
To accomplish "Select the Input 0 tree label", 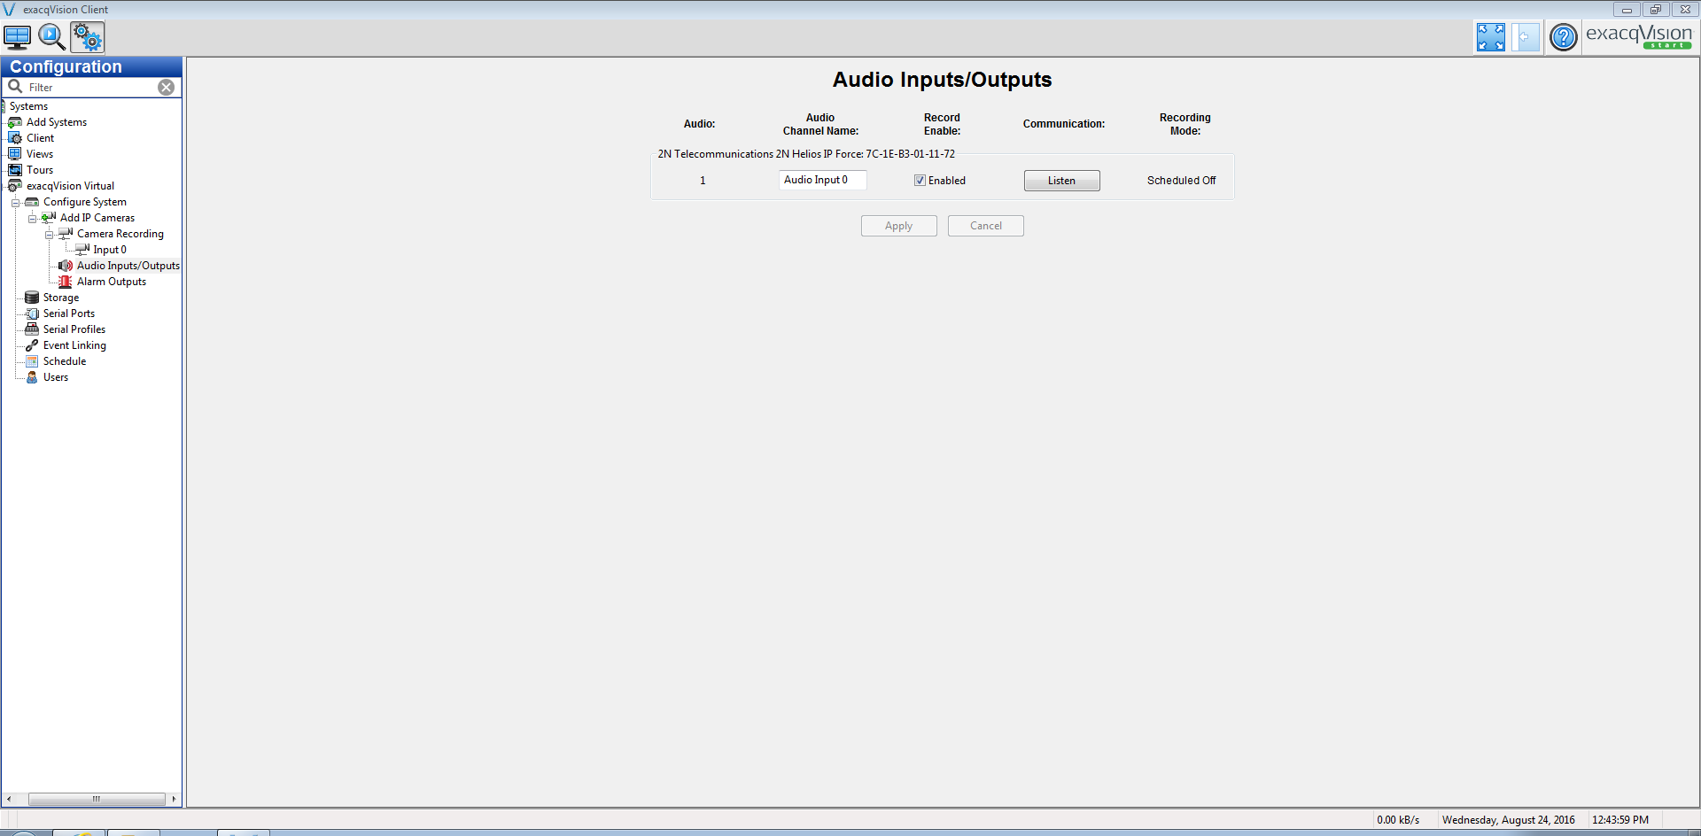I will point(110,250).
